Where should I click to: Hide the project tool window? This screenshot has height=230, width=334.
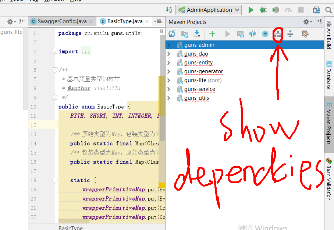(22, 21)
